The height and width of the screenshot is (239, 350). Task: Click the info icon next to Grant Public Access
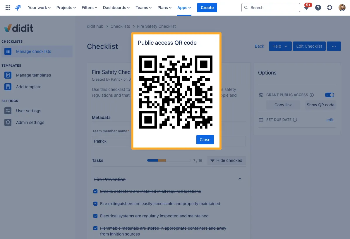[x=312, y=95]
